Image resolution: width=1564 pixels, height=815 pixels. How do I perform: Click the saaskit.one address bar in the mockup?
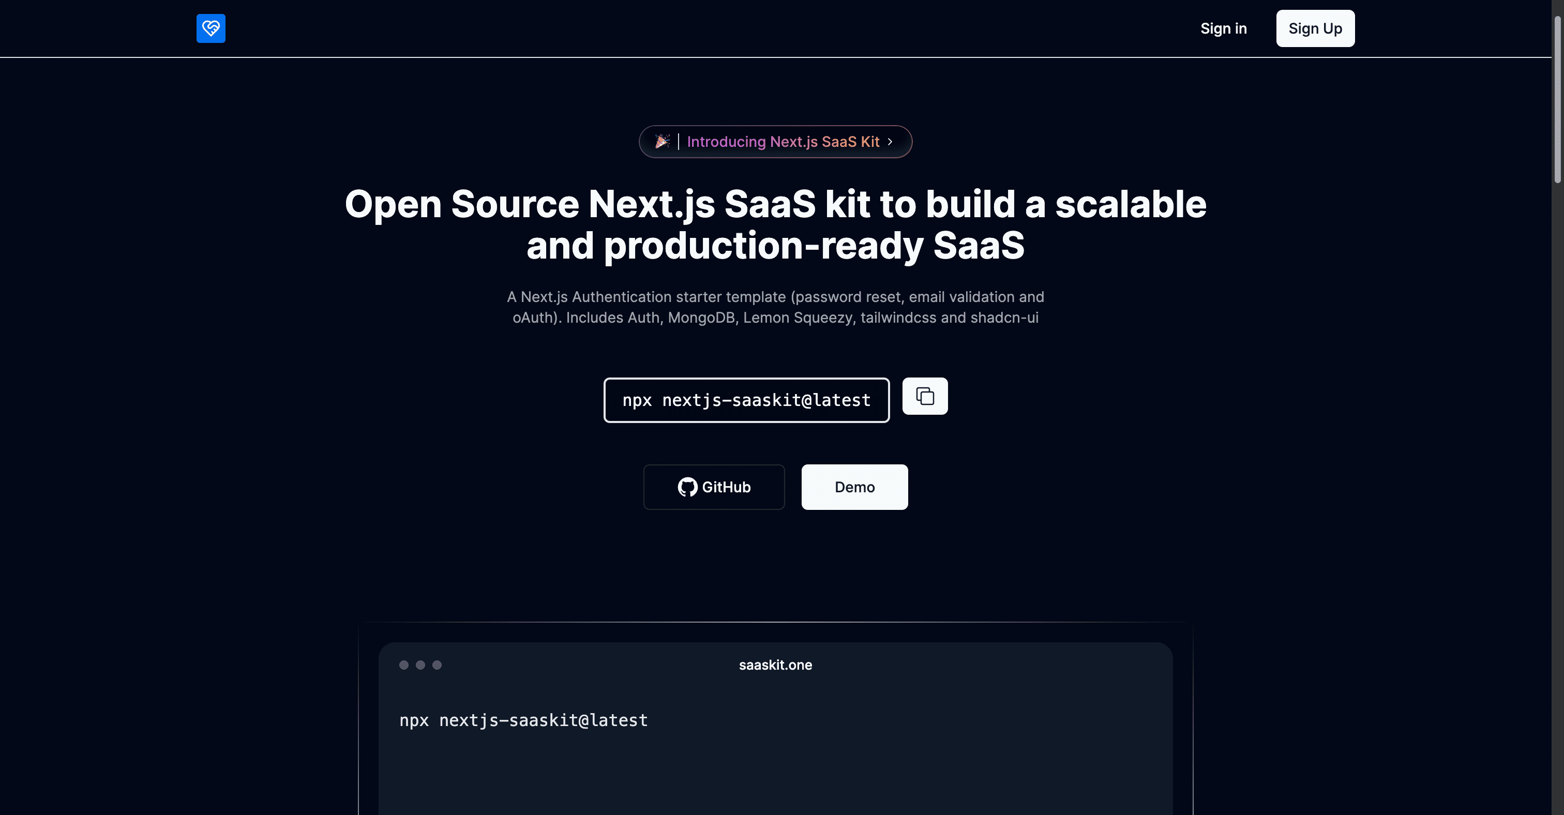tap(775, 665)
